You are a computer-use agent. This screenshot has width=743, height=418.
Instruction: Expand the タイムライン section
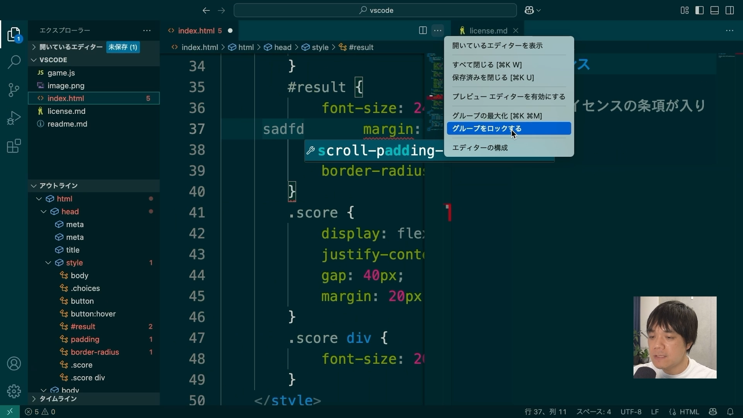click(58, 399)
